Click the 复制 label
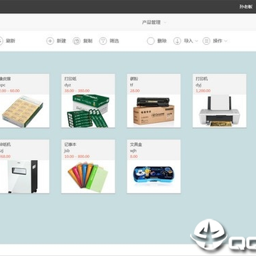Screen dimensions: 256x256 click(87, 41)
